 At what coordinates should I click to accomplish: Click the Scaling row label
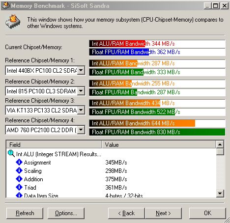tap(33, 171)
